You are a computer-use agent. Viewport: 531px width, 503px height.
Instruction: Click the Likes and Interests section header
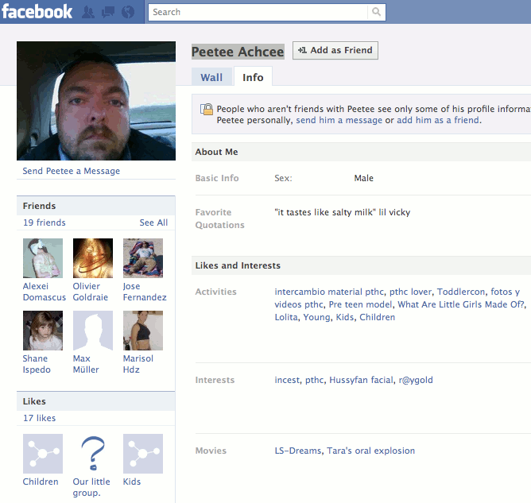click(x=362, y=265)
